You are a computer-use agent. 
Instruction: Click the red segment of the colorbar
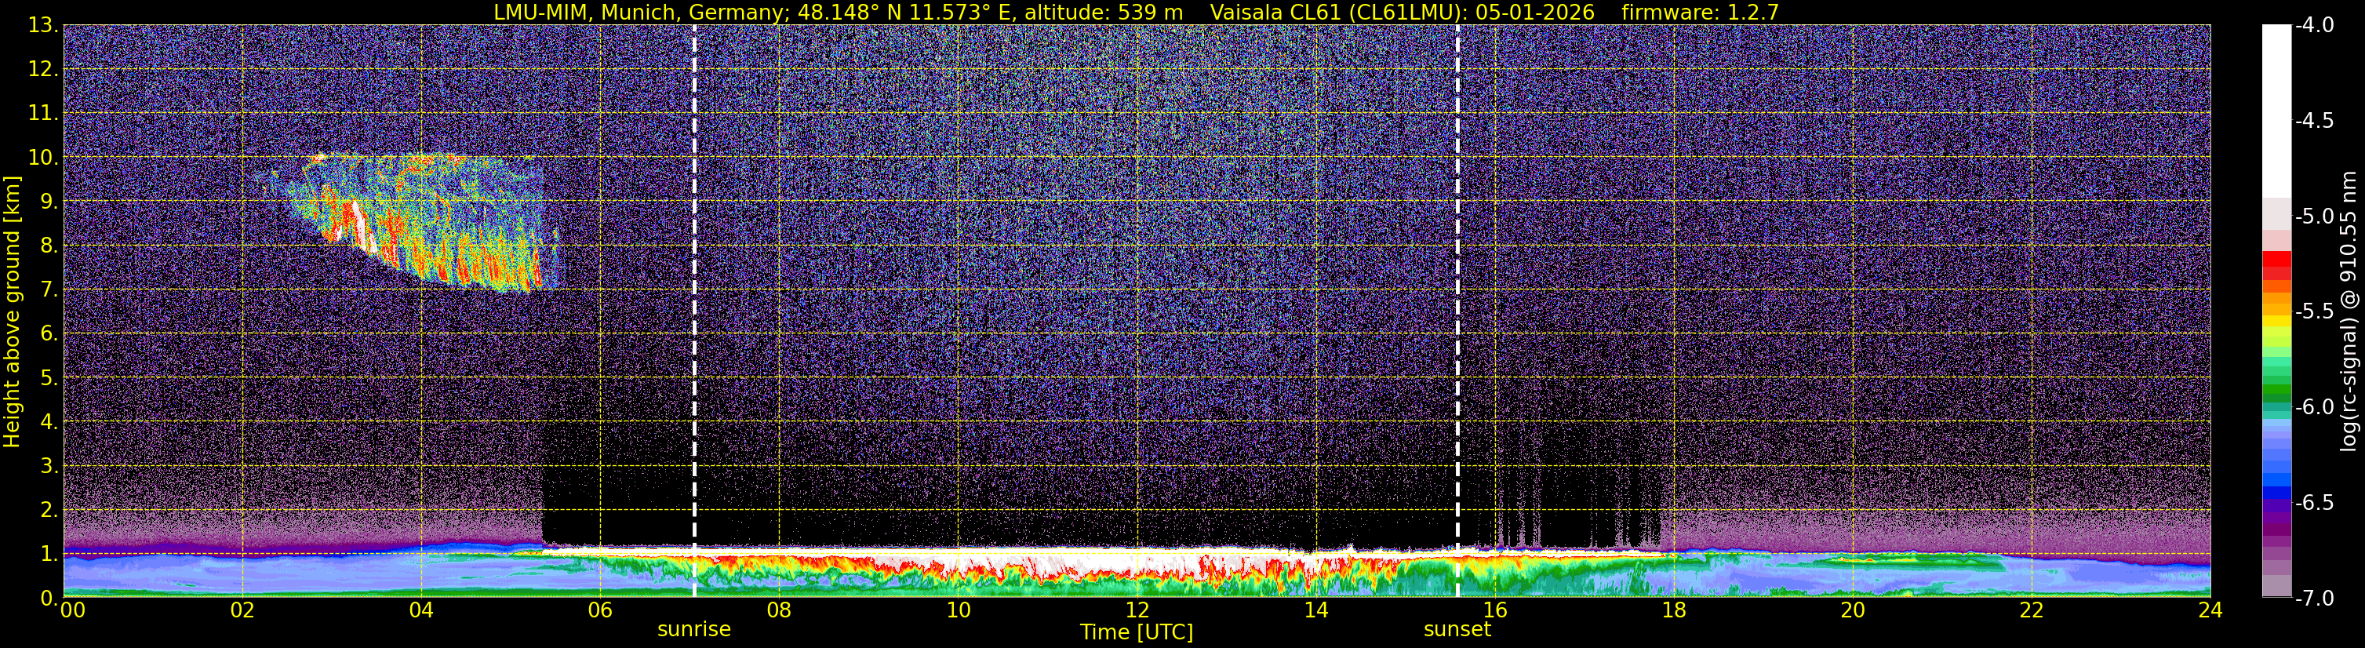pyautogui.click(x=2276, y=265)
